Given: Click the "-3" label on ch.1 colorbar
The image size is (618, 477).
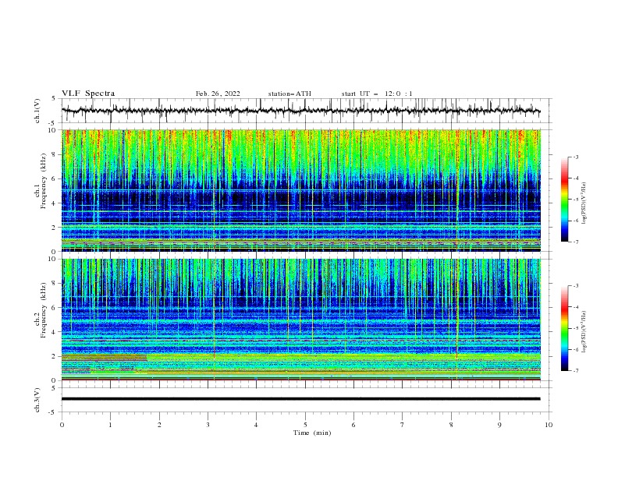Looking at the screenshot, I should [x=576, y=157].
